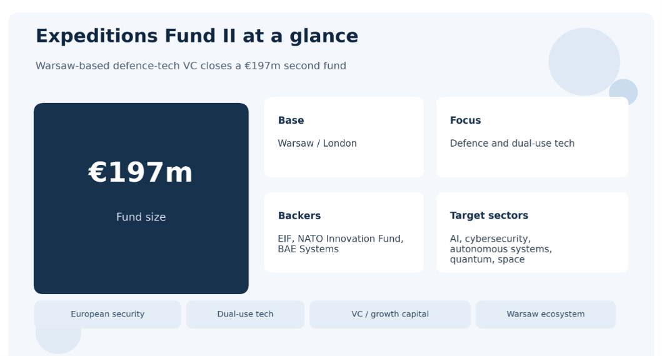This screenshot has width=662, height=356.
Task: Choose the Warsaw ecosystem tag
Action: click(546, 314)
